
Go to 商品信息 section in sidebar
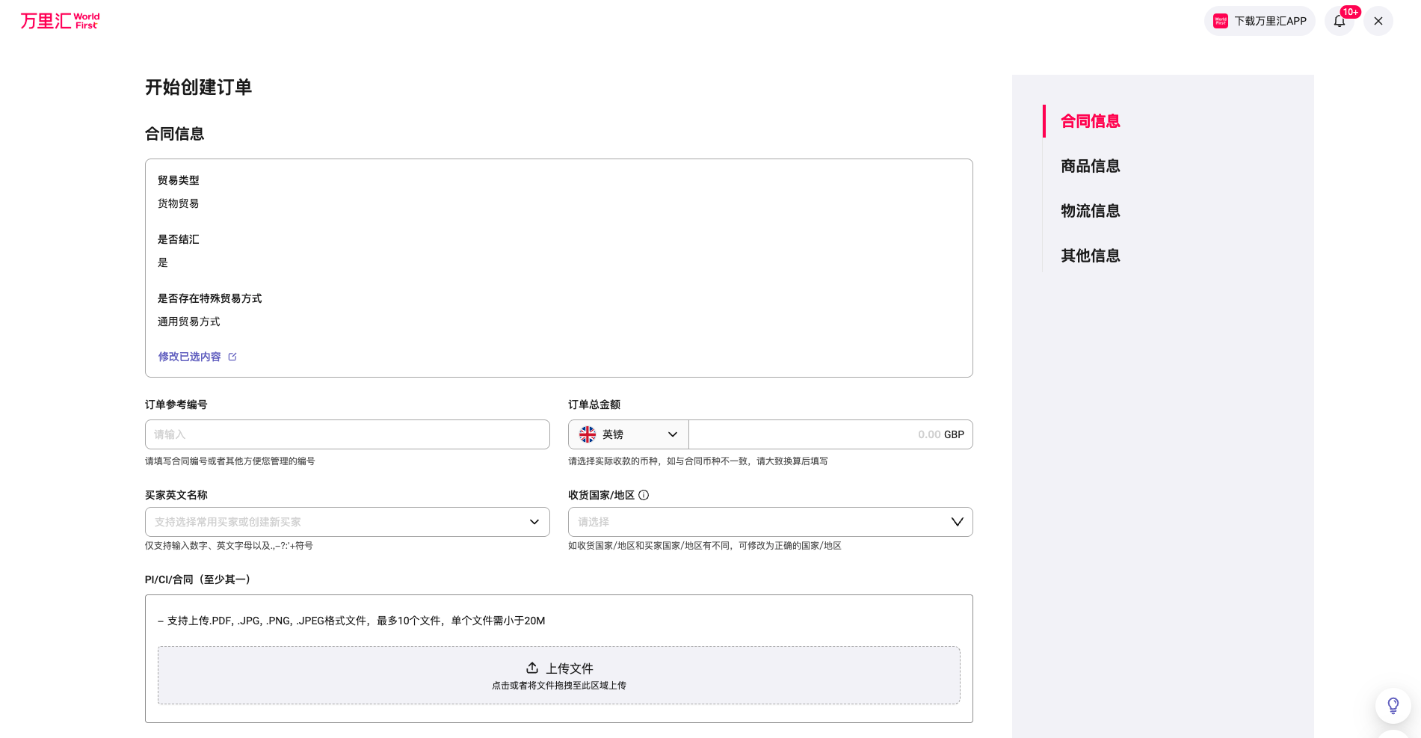(x=1090, y=166)
